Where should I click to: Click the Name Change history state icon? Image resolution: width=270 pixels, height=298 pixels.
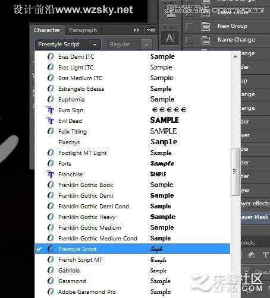click(206, 40)
